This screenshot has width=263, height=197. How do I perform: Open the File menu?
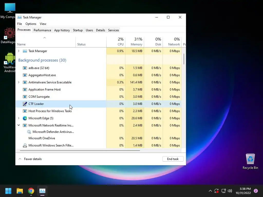coord(20,24)
